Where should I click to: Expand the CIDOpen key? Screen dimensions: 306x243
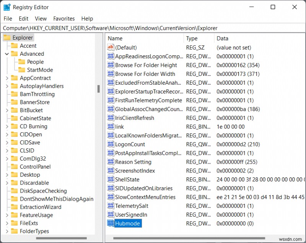7,134
